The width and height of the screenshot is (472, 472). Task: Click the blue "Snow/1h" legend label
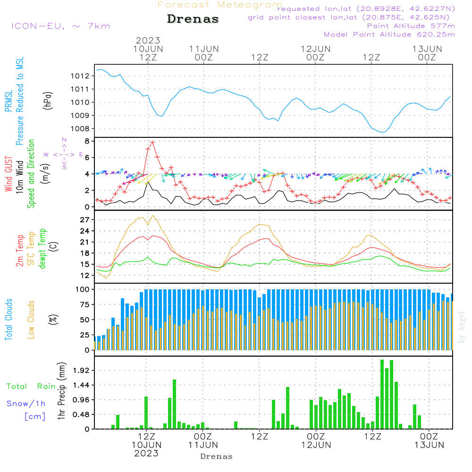tap(26, 403)
